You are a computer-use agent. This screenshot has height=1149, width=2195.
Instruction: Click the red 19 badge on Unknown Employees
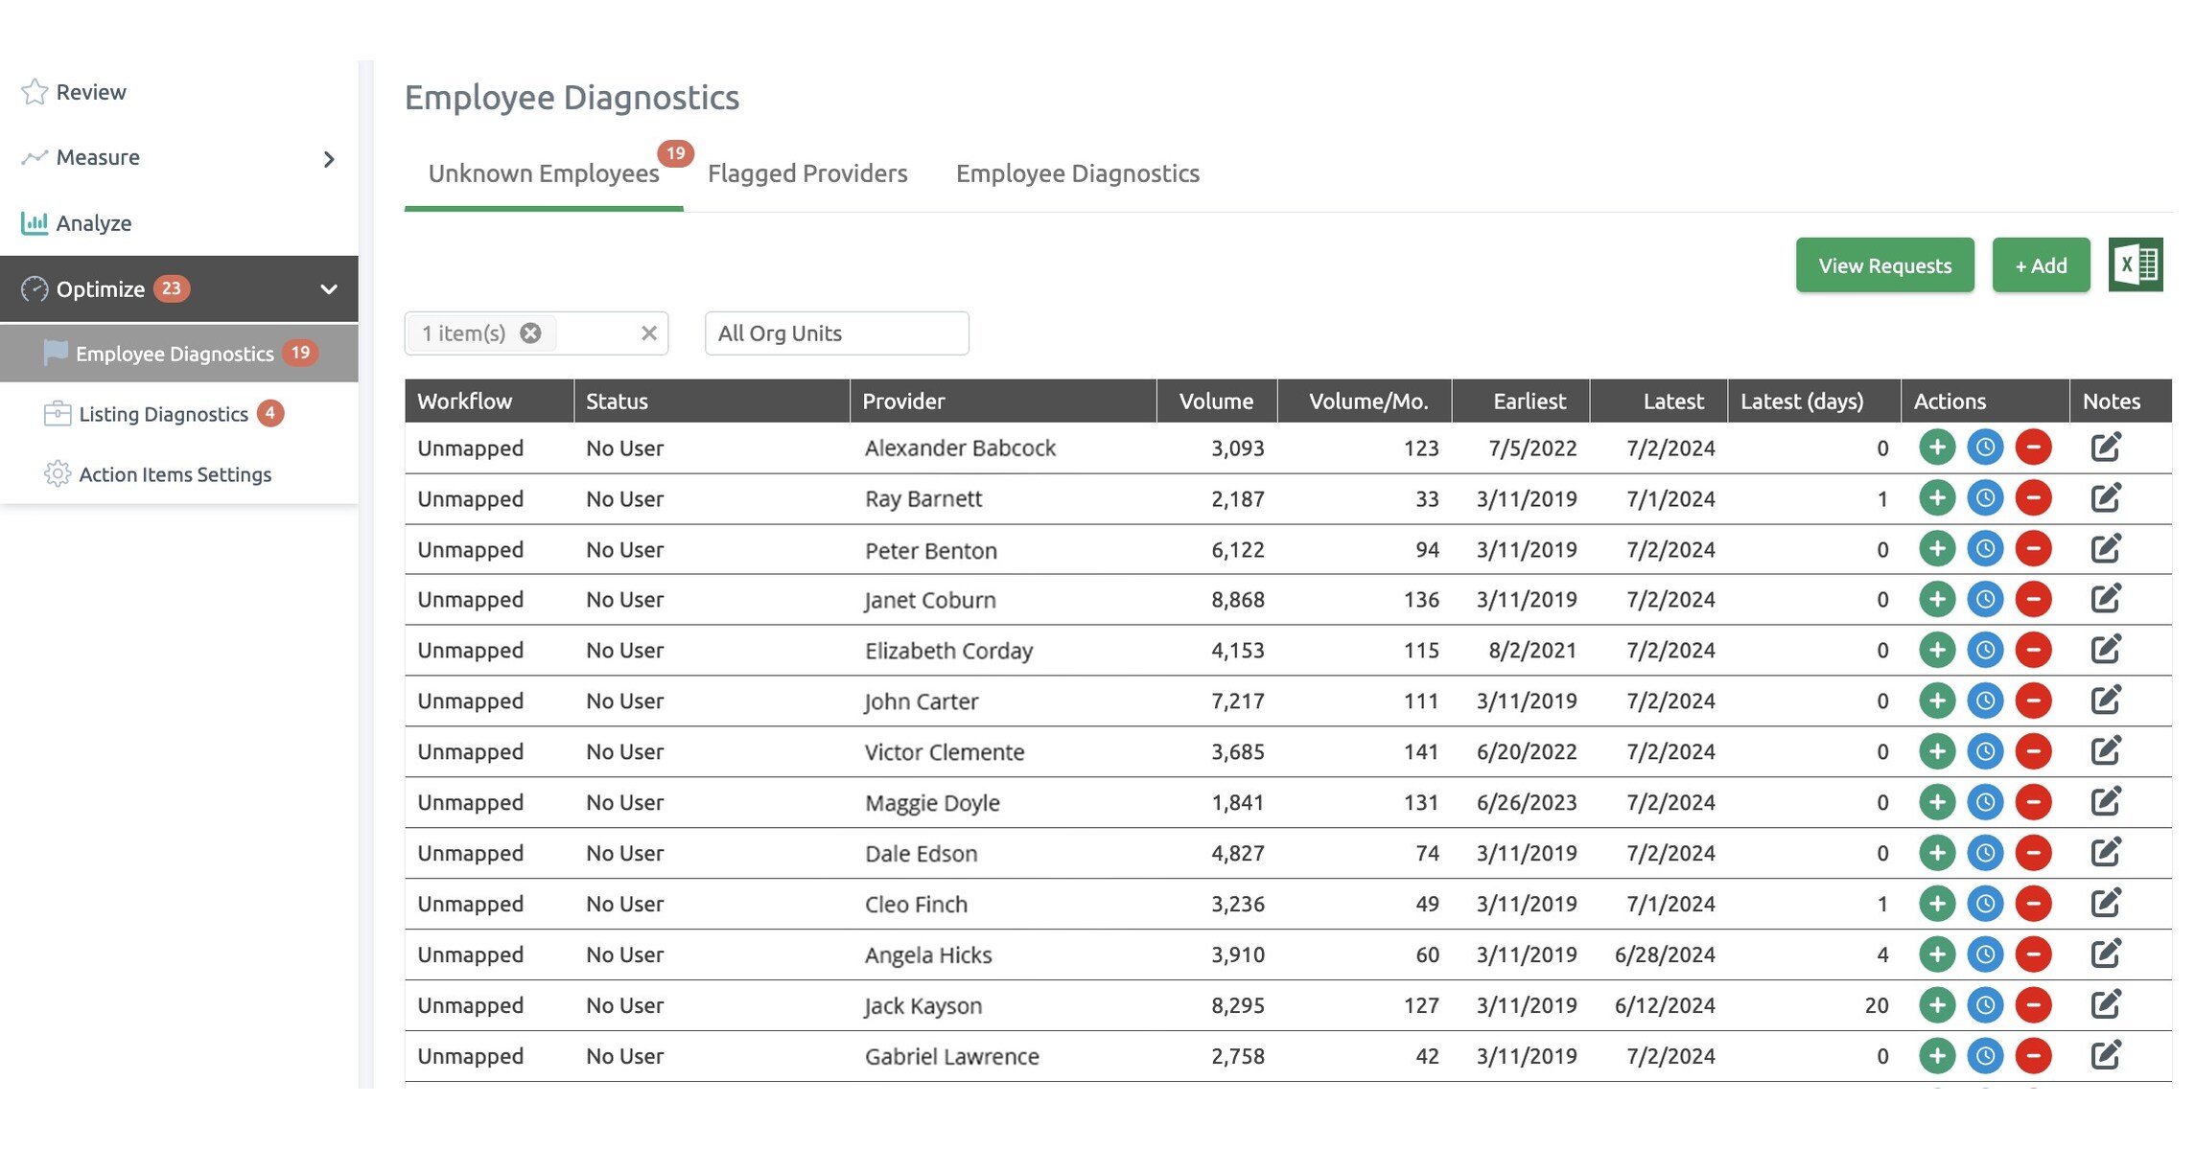pyautogui.click(x=675, y=153)
